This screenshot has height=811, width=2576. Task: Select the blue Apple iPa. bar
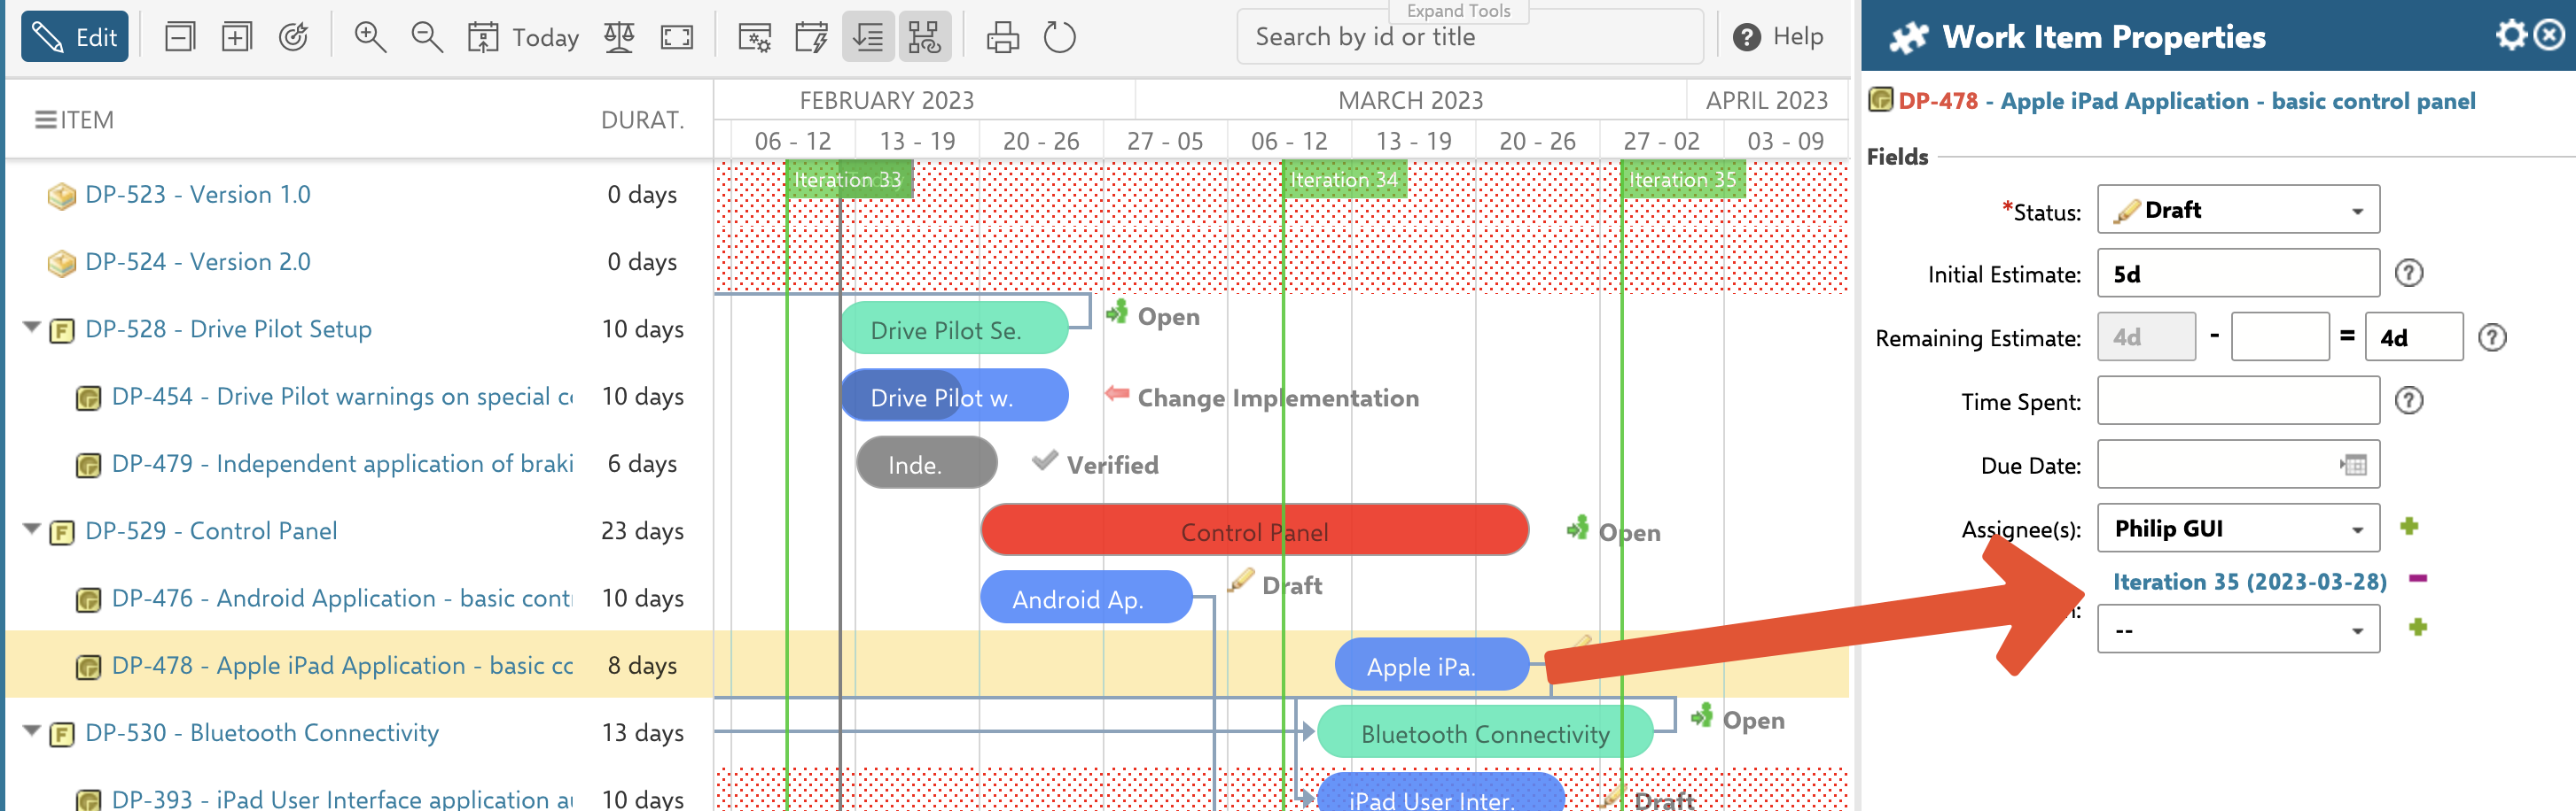coord(1431,664)
